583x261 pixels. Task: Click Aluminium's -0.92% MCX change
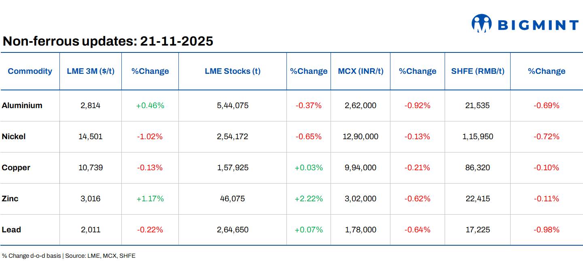417,105
